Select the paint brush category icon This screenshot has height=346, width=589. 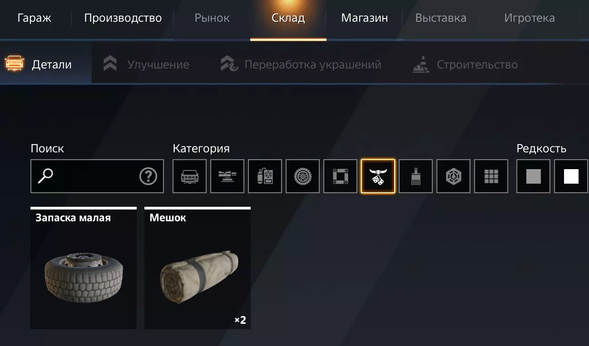tap(416, 176)
